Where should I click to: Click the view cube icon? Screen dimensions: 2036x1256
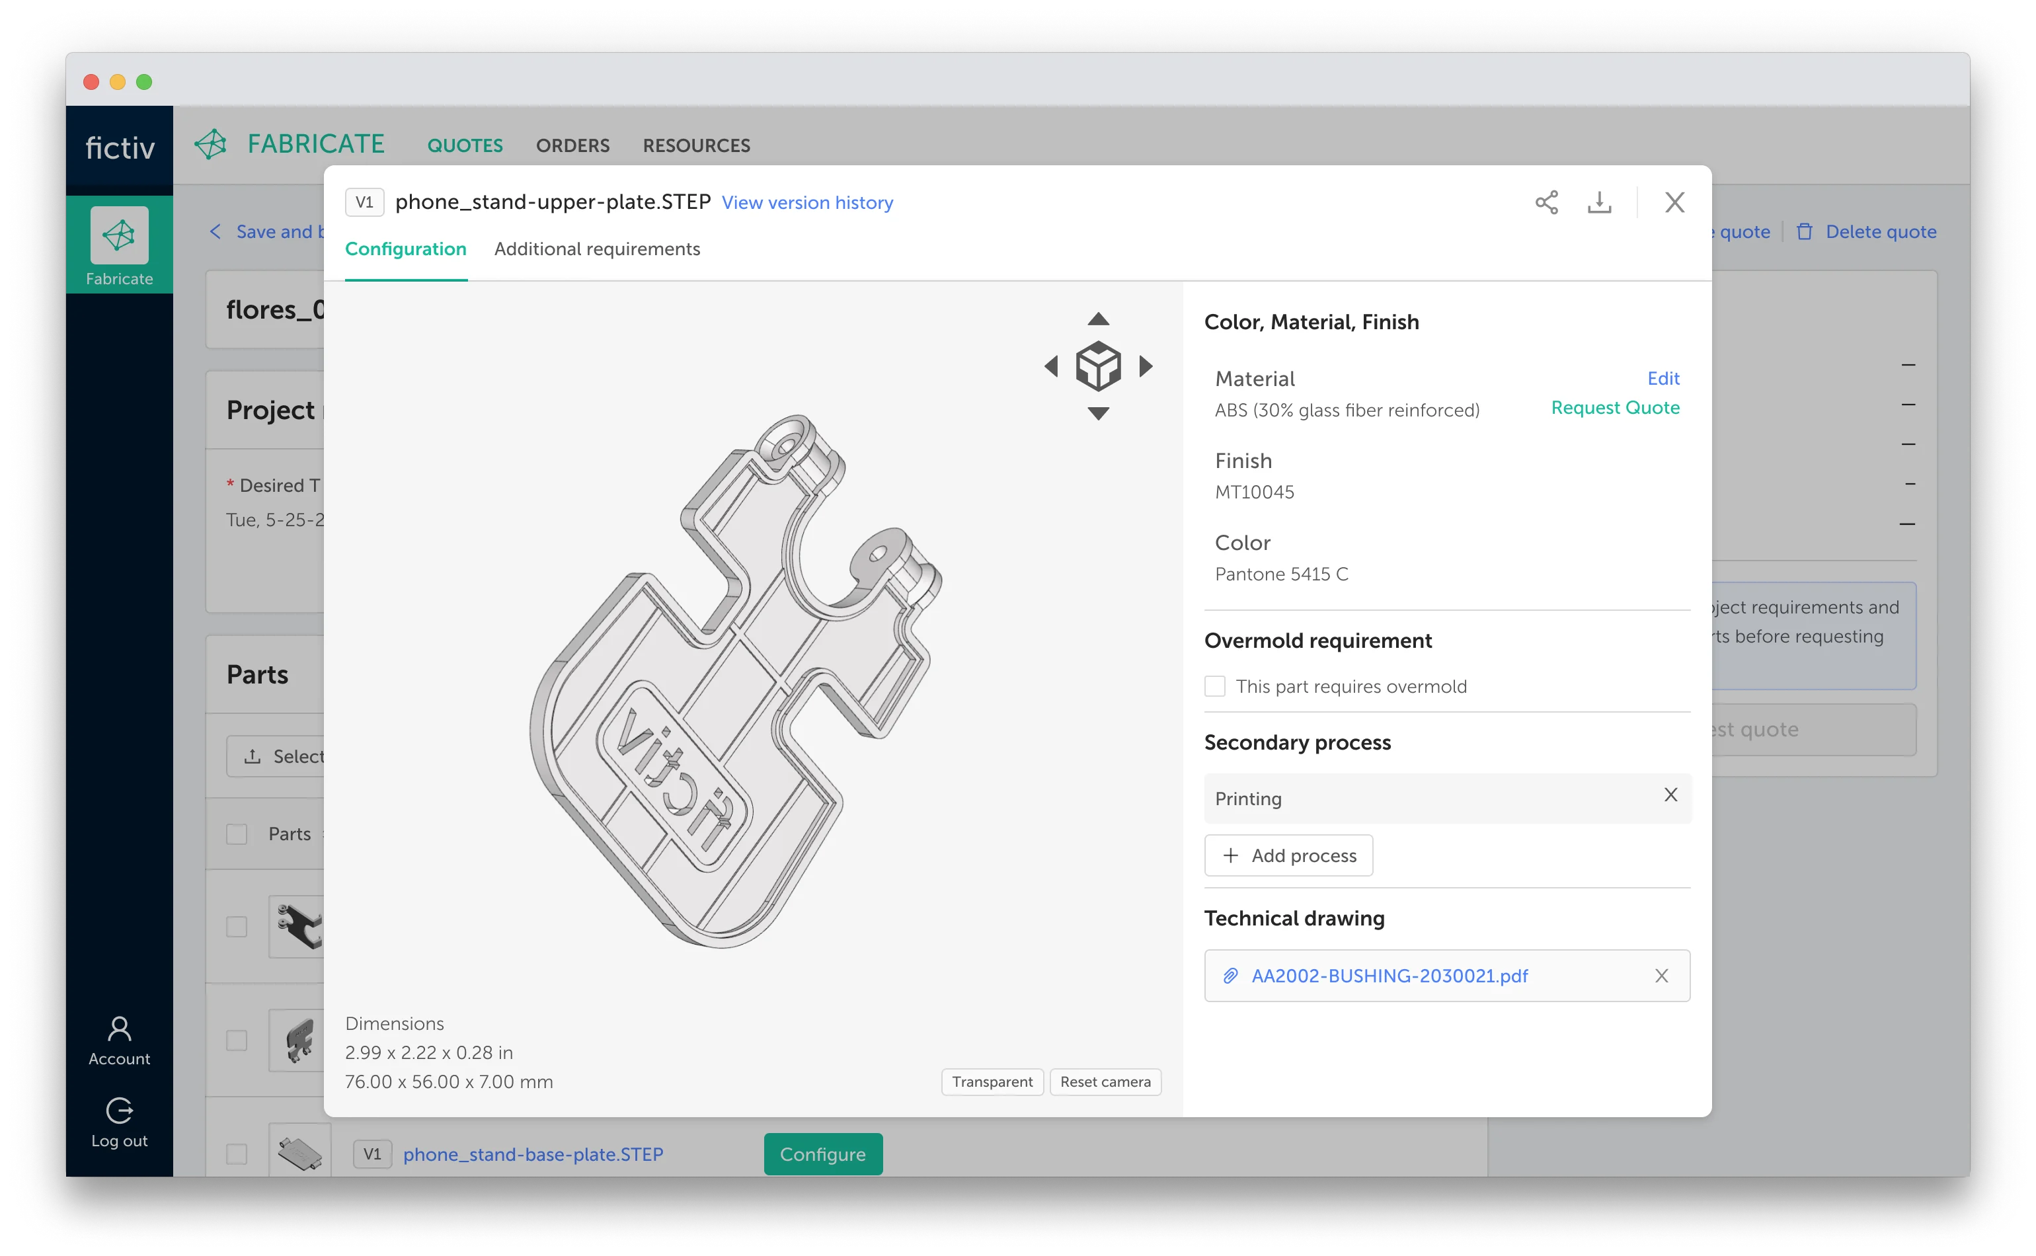tap(1098, 366)
